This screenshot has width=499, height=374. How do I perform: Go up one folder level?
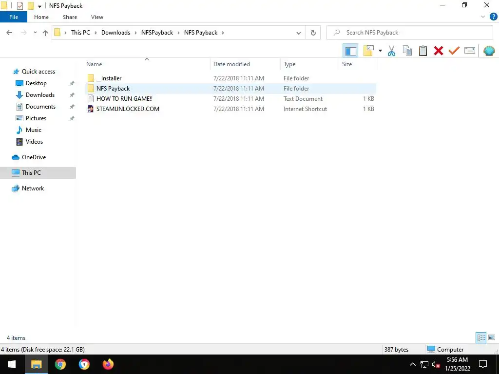(45, 33)
